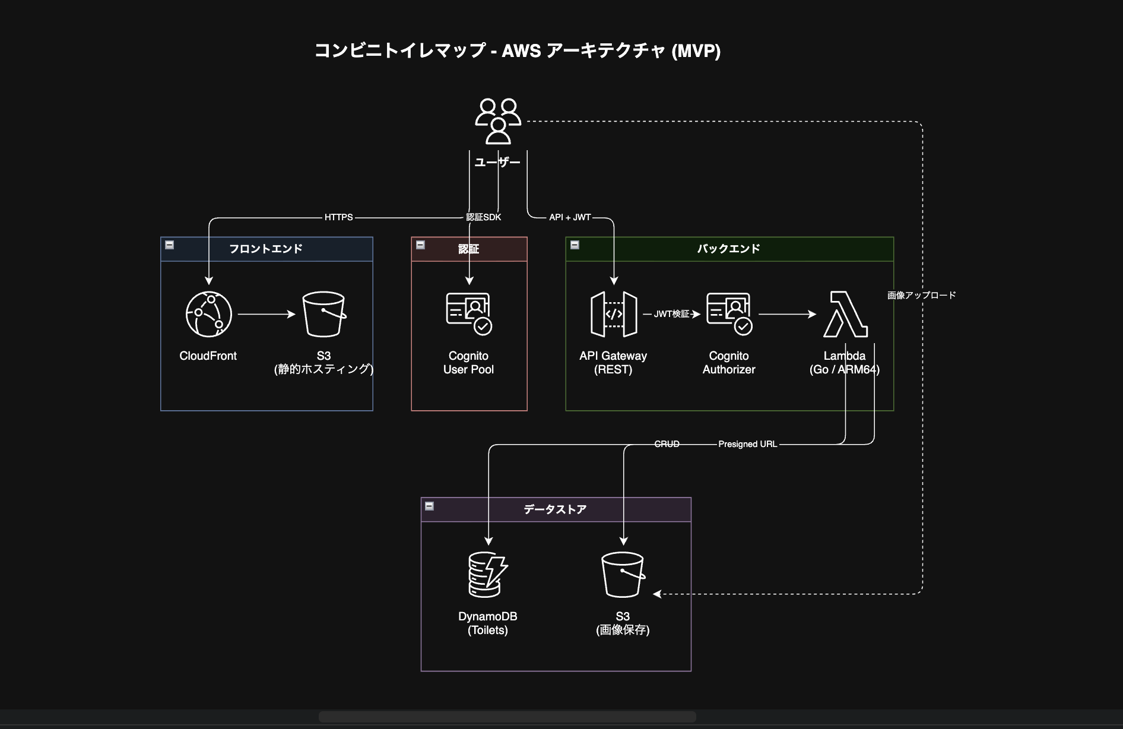Image resolution: width=1123 pixels, height=729 pixels.
Task: Select the DynamoDB Toilets icon
Action: [x=487, y=575]
